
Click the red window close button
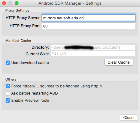click(x=4, y=3)
